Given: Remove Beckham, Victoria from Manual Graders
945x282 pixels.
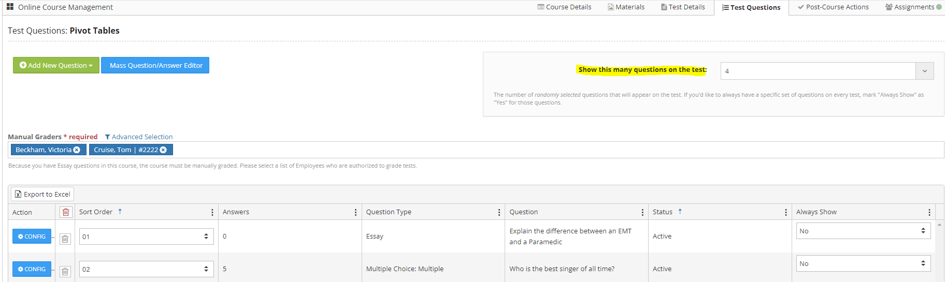Looking at the screenshot, I should pyautogui.click(x=77, y=150).
